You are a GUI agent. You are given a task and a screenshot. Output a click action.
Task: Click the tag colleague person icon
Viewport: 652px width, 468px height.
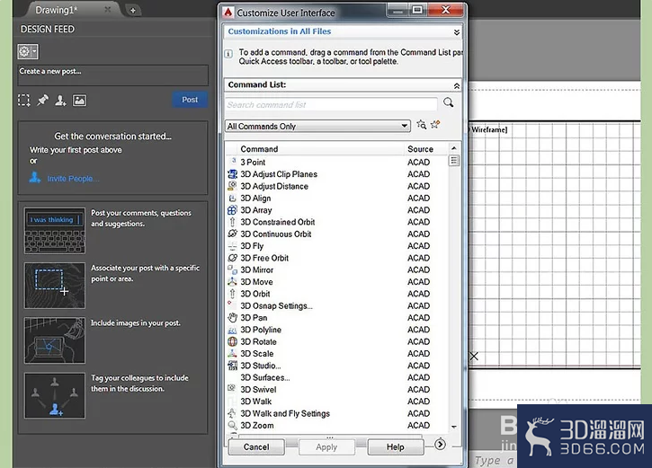tap(60, 100)
